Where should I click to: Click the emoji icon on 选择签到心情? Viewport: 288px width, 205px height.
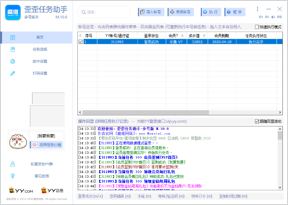tap(35, 145)
